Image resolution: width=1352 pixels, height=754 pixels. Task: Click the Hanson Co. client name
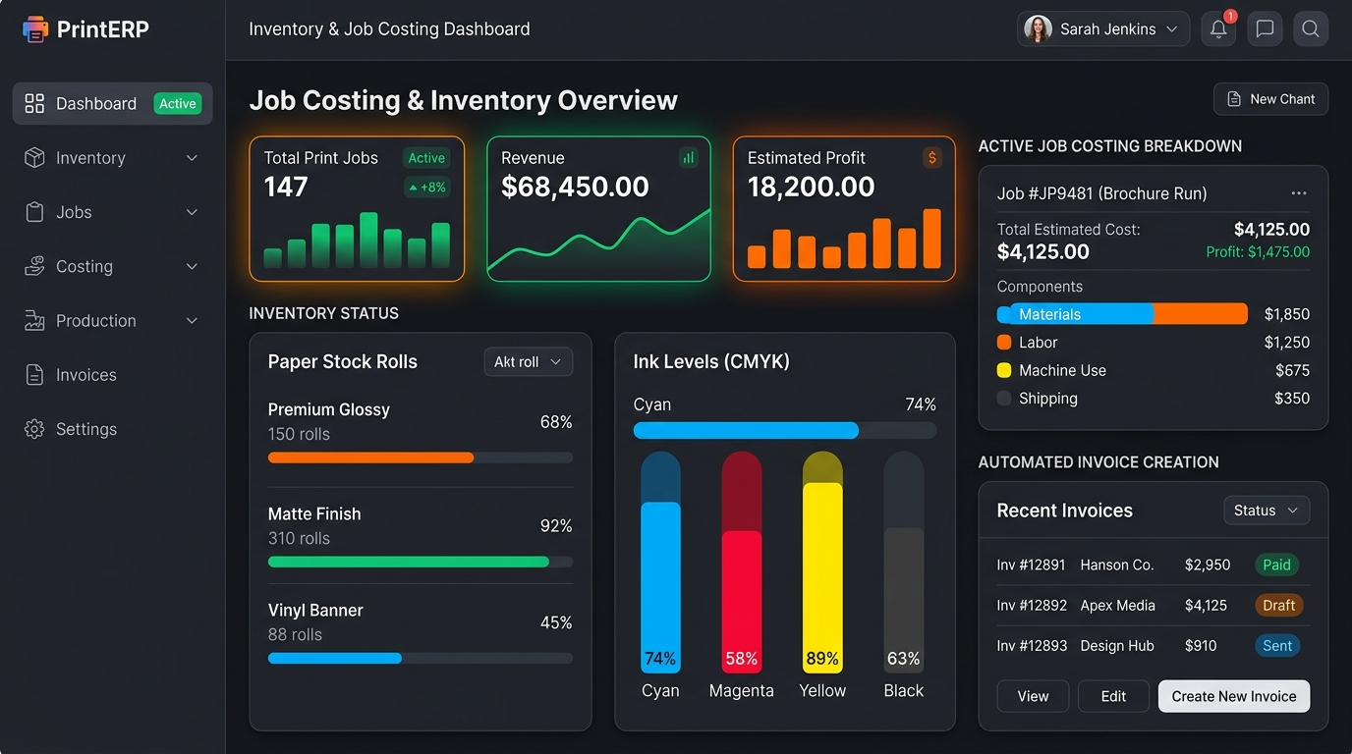(1117, 565)
